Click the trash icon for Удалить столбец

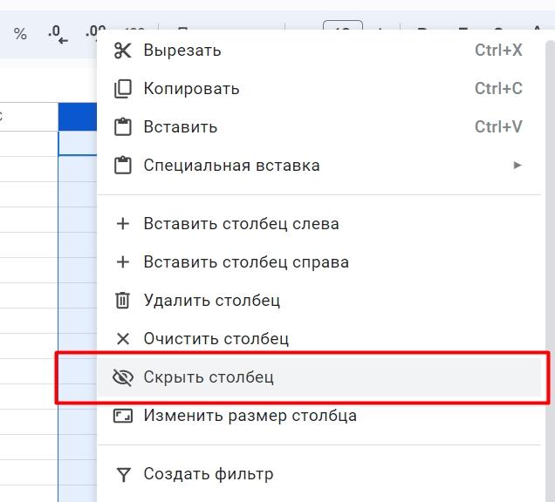click(123, 301)
